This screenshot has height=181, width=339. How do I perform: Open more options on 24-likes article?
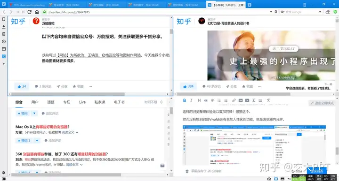90,86
